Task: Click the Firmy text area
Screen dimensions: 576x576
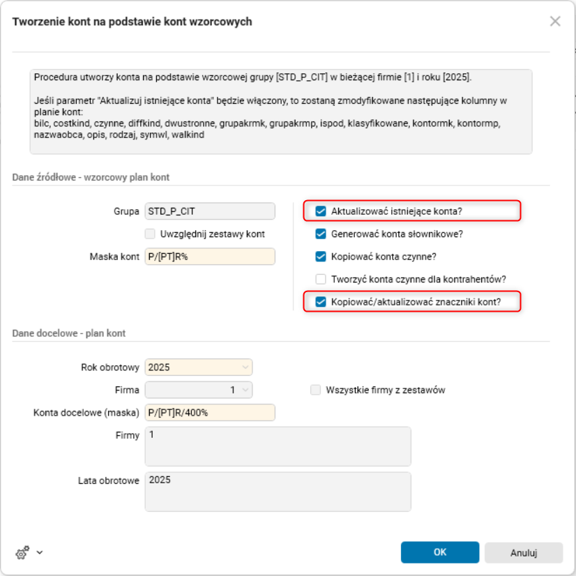Action: [278, 446]
